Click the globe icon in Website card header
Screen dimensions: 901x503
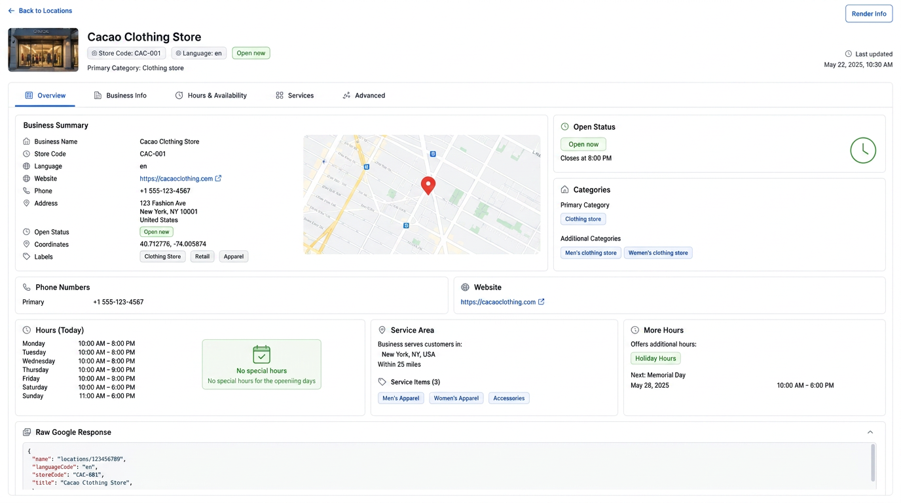click(465, 288)
